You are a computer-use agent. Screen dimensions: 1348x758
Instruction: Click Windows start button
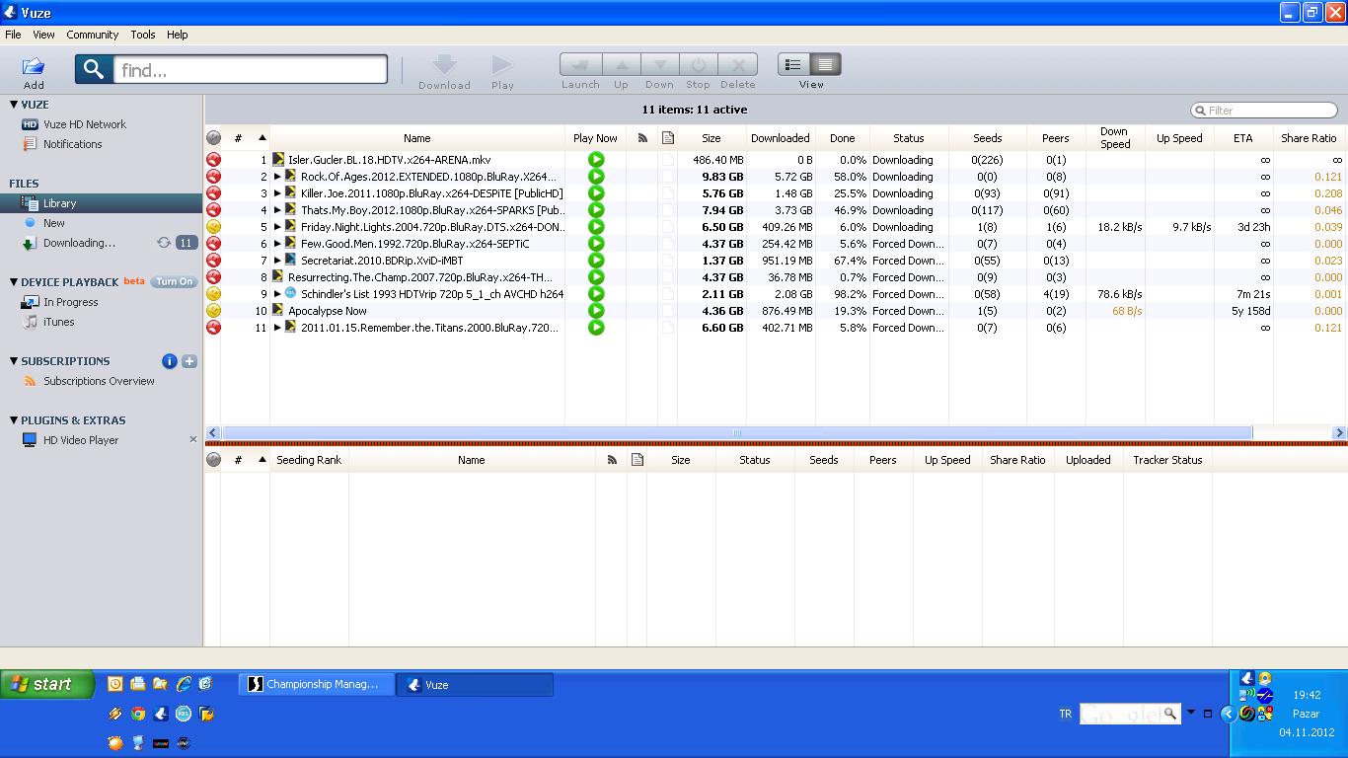point(47,683)
